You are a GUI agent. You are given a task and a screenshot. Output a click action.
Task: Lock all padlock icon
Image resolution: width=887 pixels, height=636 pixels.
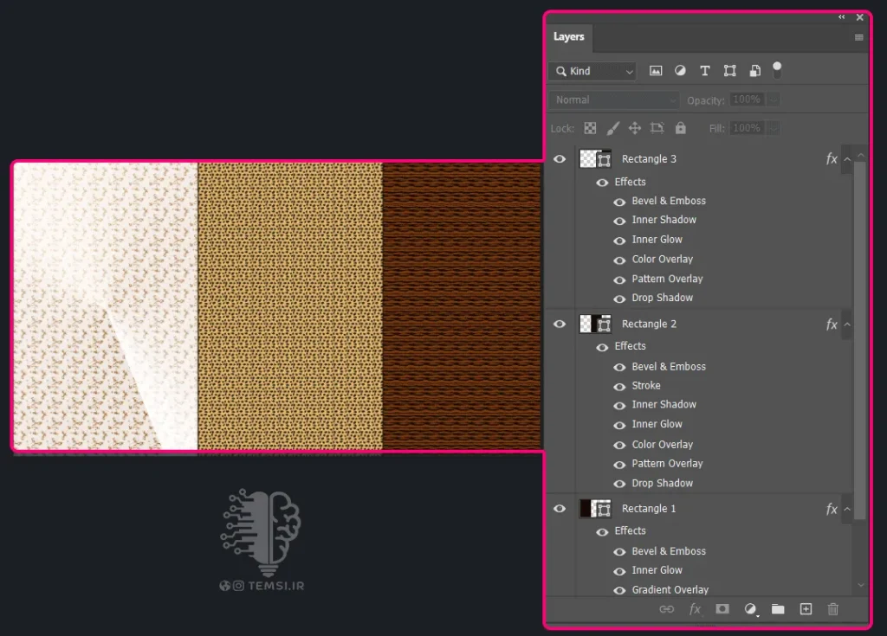pyautogui.click(x=681, y=128)
